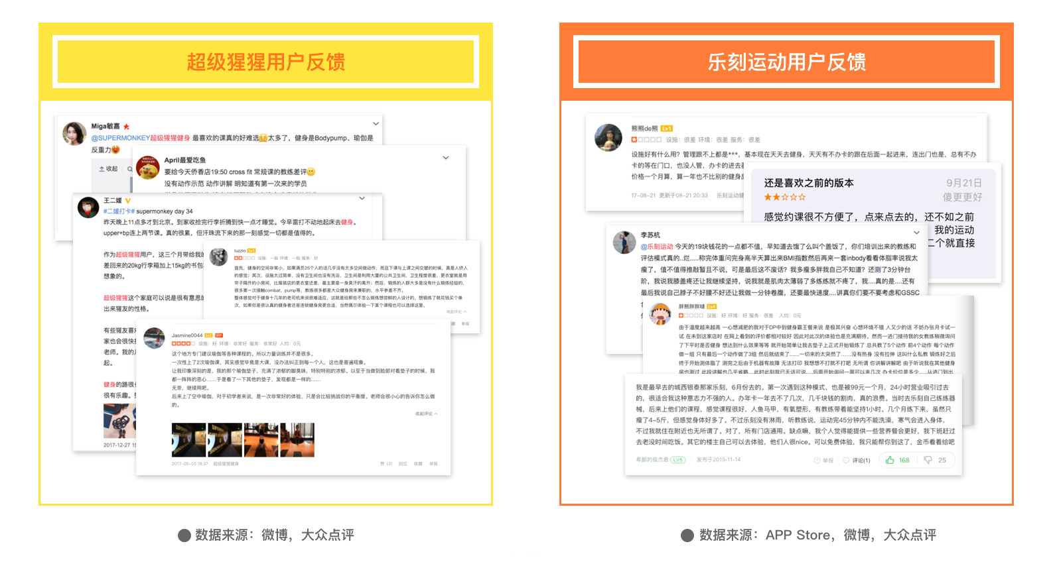Click the 乐刻运动用户反馈 header banner

pyautogui.click(x=786, y=62)
